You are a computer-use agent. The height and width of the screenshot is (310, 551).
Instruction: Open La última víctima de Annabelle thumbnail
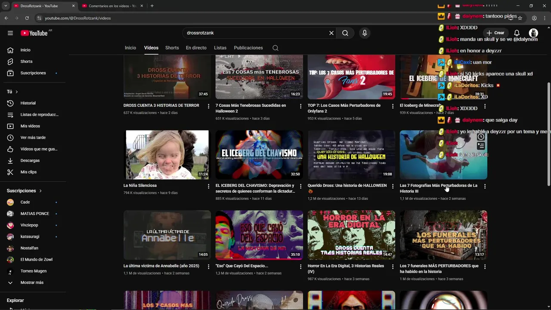(167, 235)
